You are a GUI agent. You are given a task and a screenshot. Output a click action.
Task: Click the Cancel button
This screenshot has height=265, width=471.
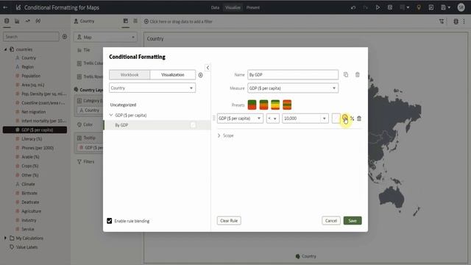pyautogui.click(x=331, y=221)
